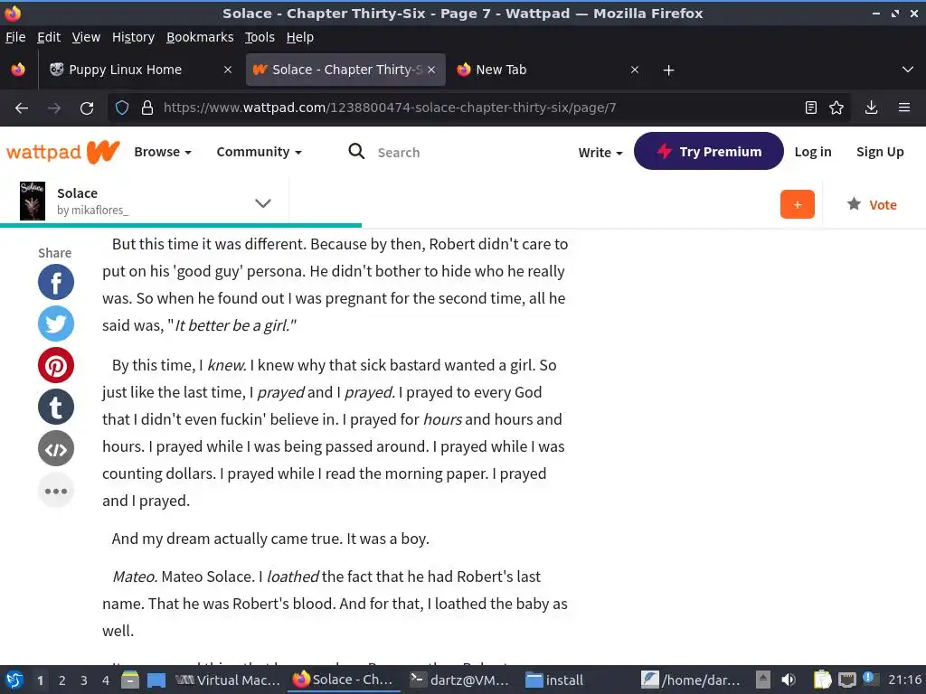Switch to workspace 3

84,680
